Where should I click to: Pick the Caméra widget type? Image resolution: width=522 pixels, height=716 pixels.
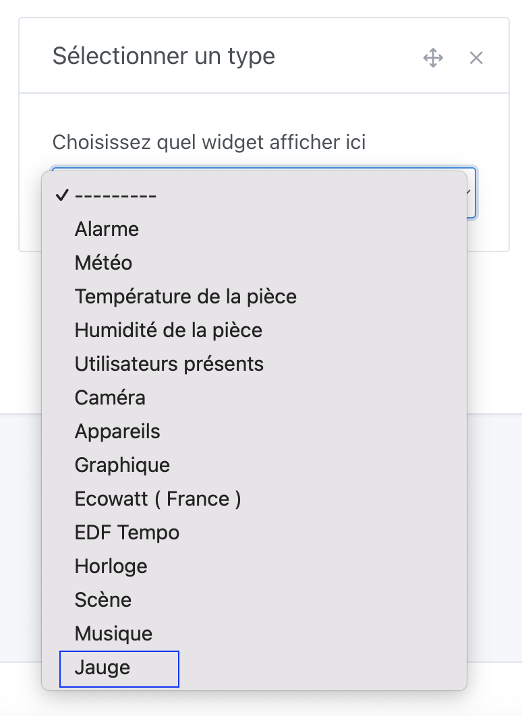click(x=109, y=397)
